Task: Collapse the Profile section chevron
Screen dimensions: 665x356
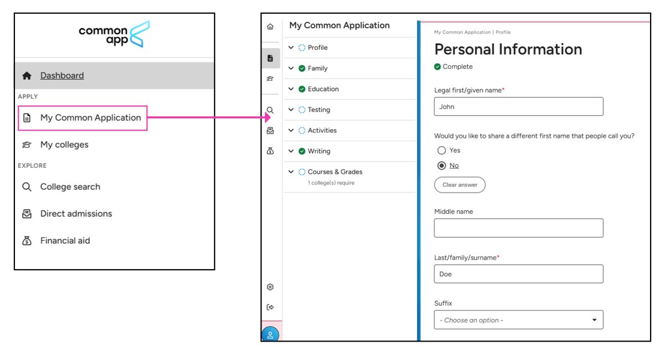Action: [291, 48]
